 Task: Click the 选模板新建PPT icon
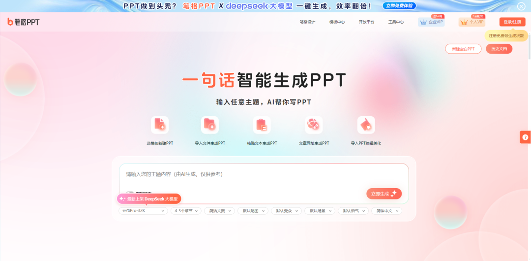[160, 125]
